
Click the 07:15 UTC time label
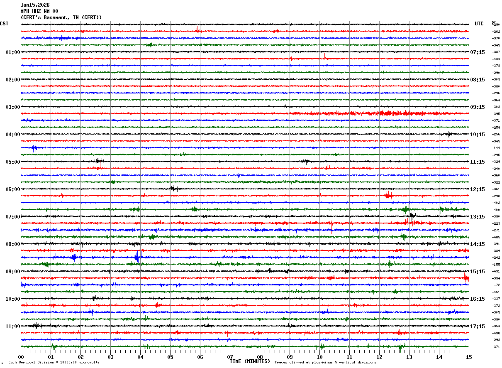(x=478, y=52)
